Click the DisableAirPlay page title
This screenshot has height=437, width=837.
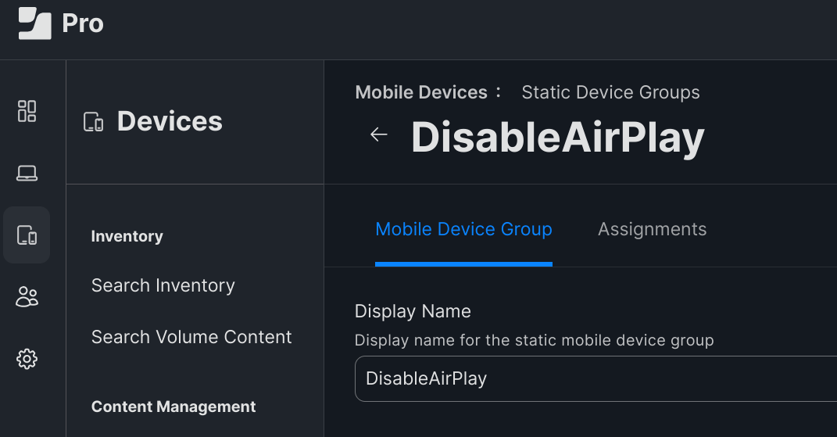click(558, 138)
